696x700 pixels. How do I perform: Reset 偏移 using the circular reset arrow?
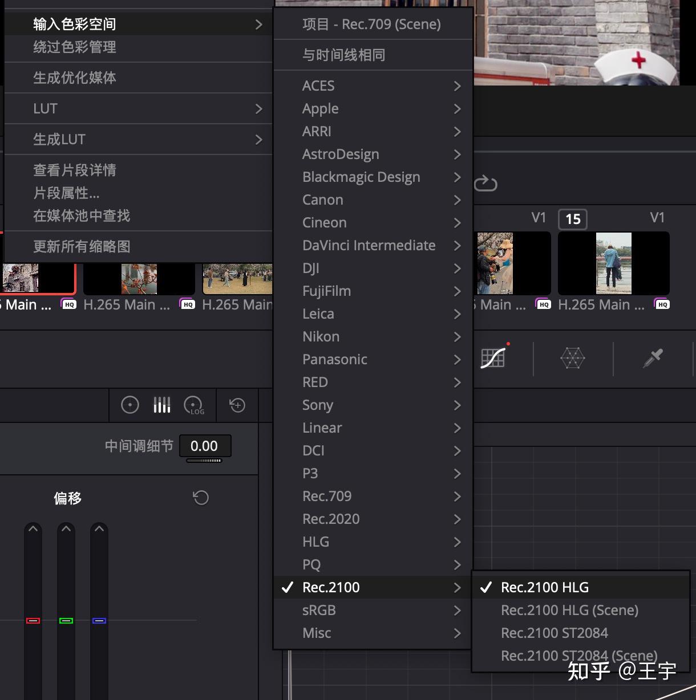[200, 497]
